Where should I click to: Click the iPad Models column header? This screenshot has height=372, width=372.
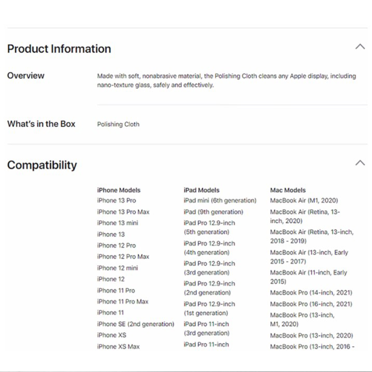click(x=202, y=190)
